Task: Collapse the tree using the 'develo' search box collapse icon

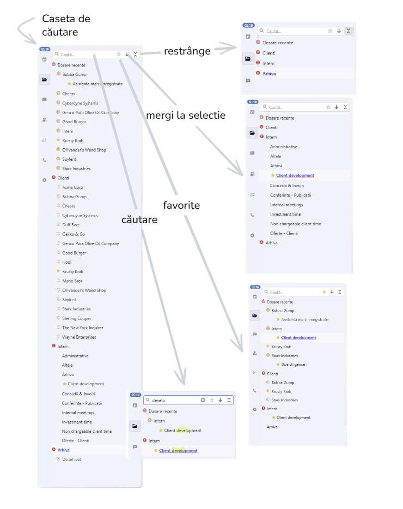Action: coord(229,400)
